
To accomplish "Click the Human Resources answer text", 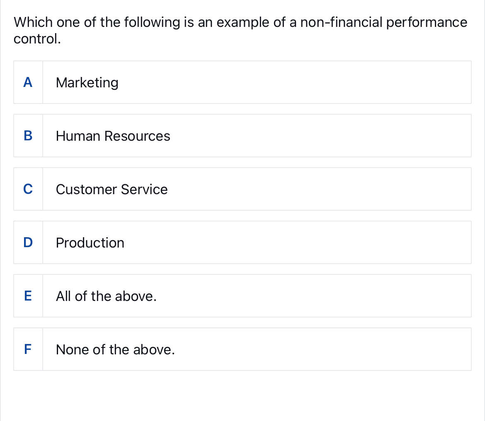I will 113,136.
